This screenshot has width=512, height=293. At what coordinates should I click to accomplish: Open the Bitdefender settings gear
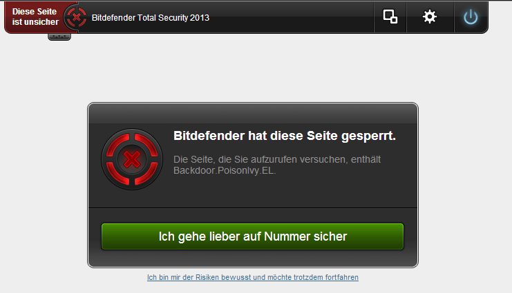click(x=430, y=17)
